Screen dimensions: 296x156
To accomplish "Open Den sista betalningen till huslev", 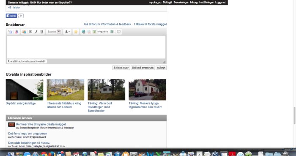I will 29,143.
